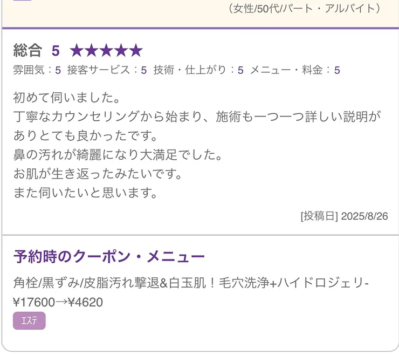Click the 予約時のクーポン・メニュー heading
Image resolution: width=399 pixels, height=355 pixels.
(x=109, y=257)
